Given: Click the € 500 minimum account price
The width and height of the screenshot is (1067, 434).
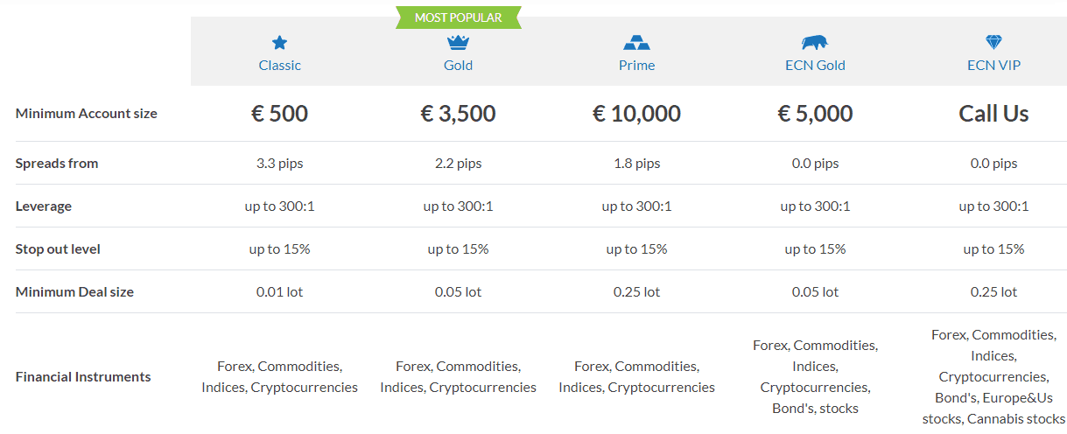Looking at the screenshot, I should [279, 114].
